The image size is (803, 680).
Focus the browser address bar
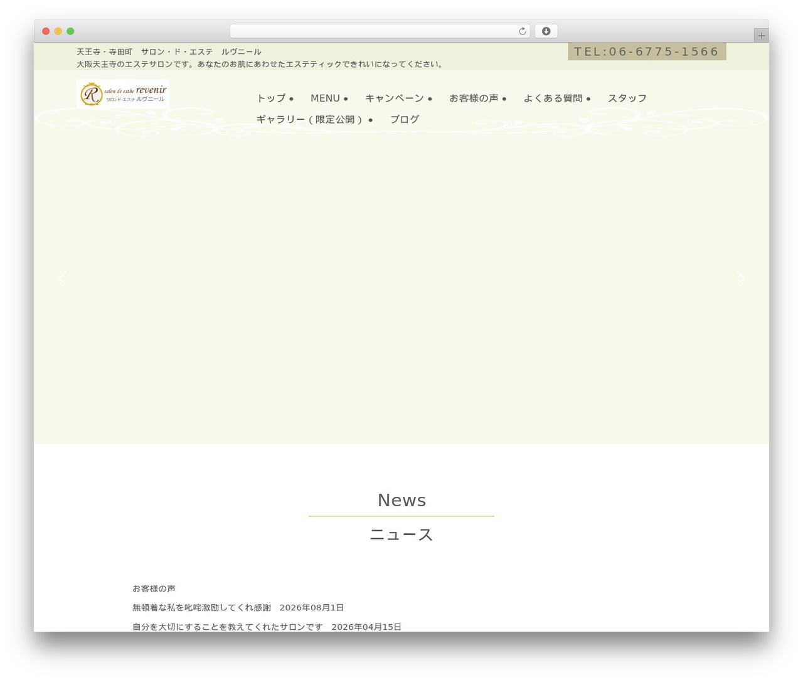click(380, 31)
